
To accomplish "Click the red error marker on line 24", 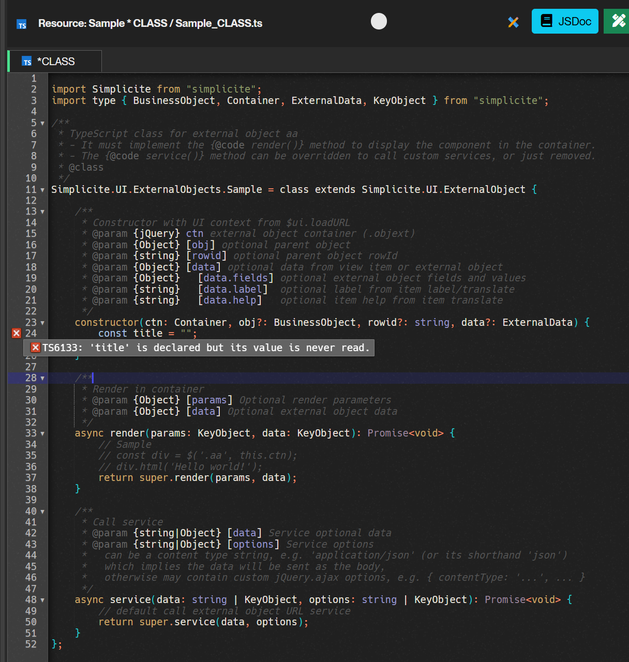I will pyautogui.click(x=17, y=334).
